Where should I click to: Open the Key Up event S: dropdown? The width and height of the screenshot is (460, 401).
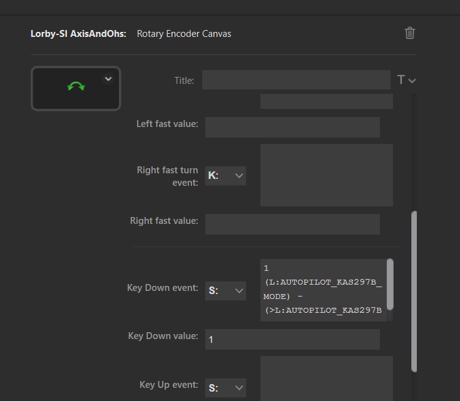click(225, 388)
